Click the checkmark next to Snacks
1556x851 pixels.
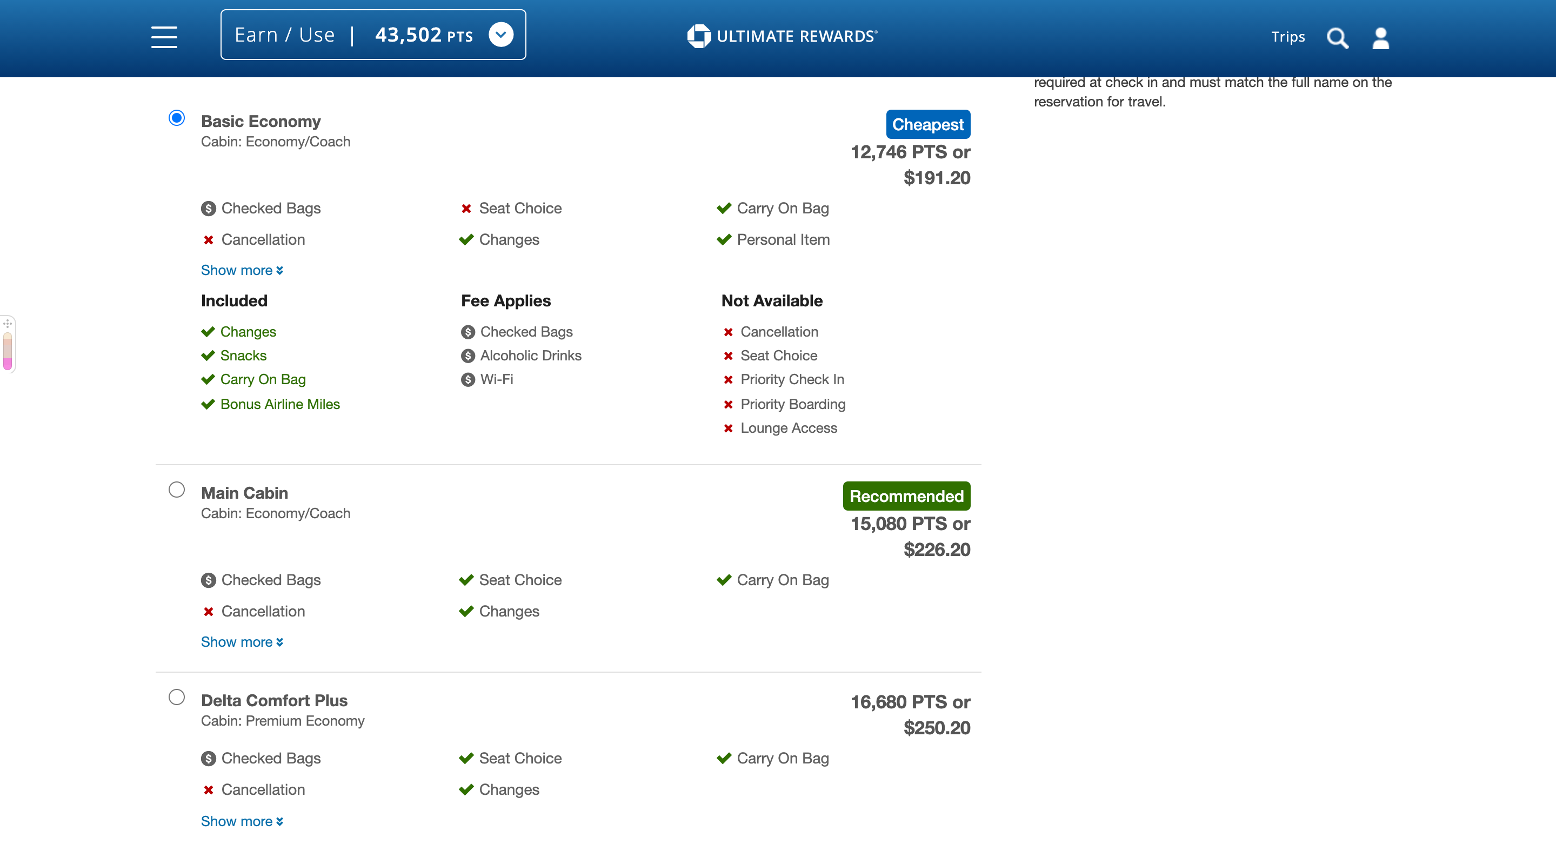click(208, 355)
